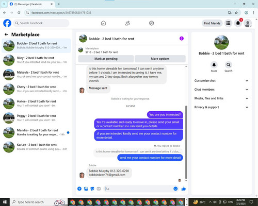Bookmark this page with the star icon
This screenshot has height=206, width=258.
click(x=236, y=12)
